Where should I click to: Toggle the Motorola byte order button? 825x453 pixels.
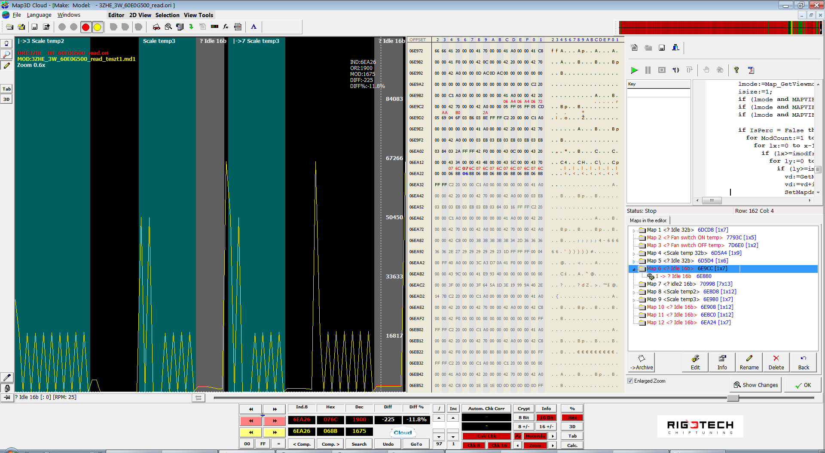535,436
